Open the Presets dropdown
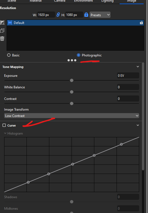The height and width of the screenshot is (213, 148). click(x=100, y=15)
